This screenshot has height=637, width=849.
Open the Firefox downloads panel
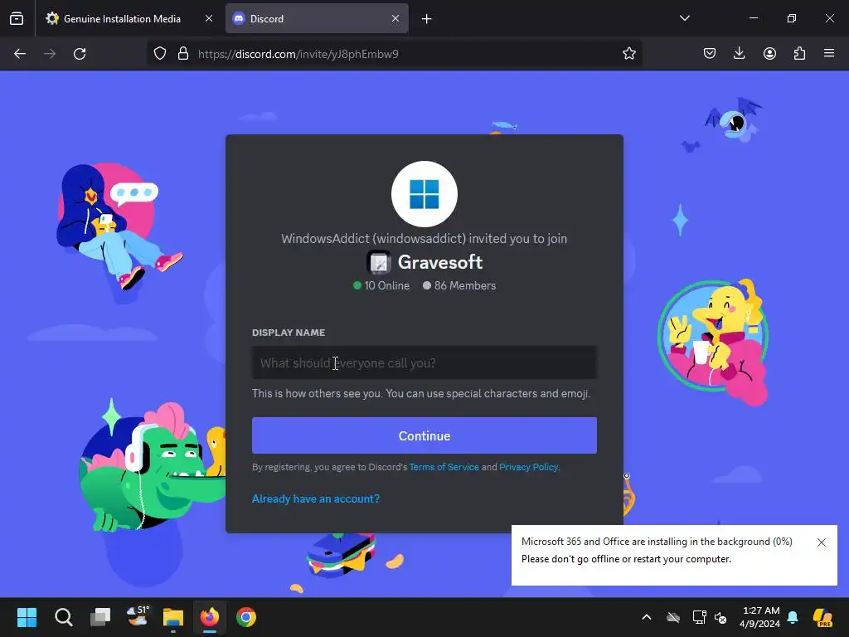[x=739, y=53]
